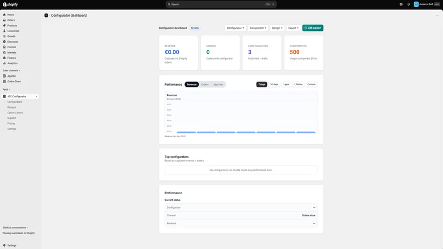Choose Custom date range
The image size is (443, 249).
[x=311, y=85]
